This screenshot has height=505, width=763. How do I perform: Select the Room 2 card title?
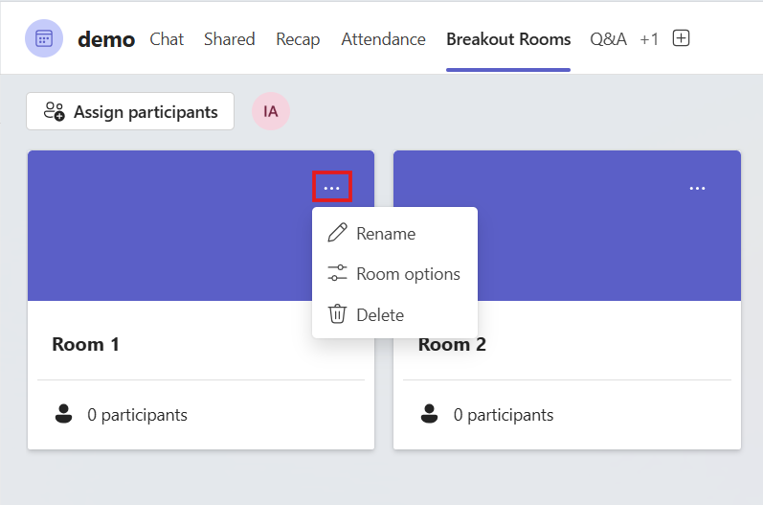click(453, 344)
